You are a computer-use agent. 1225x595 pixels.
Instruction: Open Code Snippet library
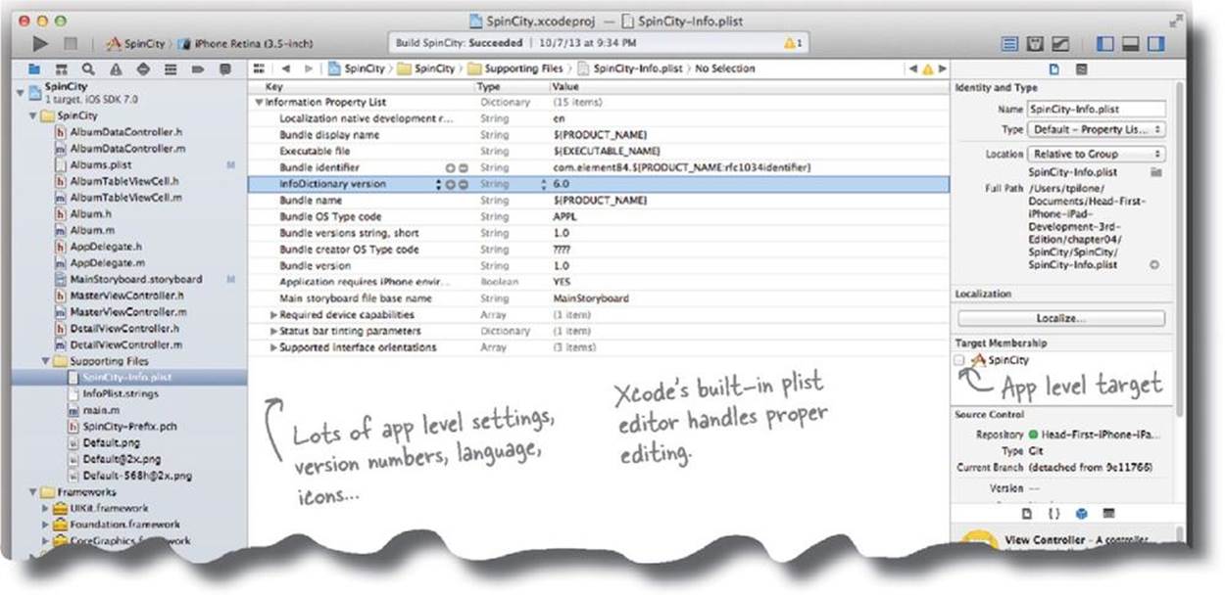point(1053,512)
